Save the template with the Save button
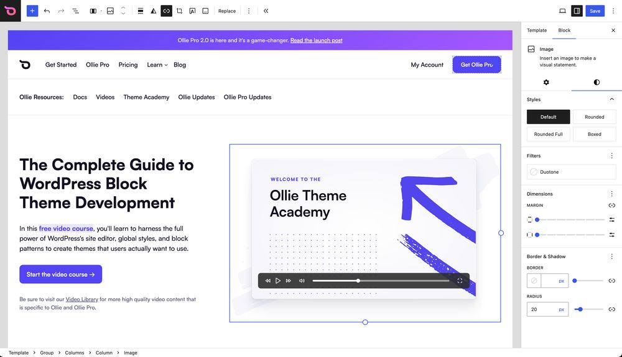The image size is (622, 357). (595, 11)
